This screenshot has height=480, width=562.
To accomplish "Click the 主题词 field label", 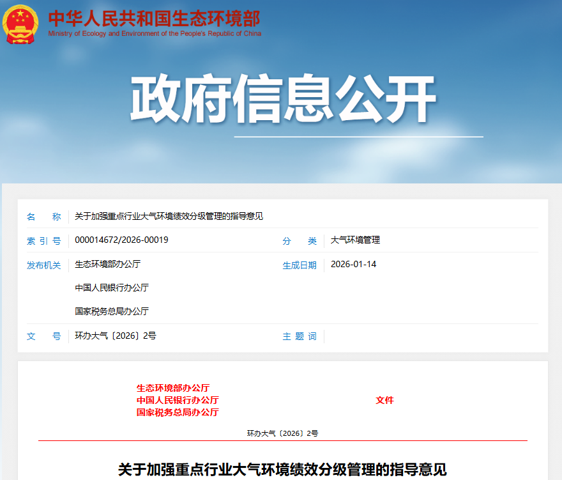I will [300, 336].
